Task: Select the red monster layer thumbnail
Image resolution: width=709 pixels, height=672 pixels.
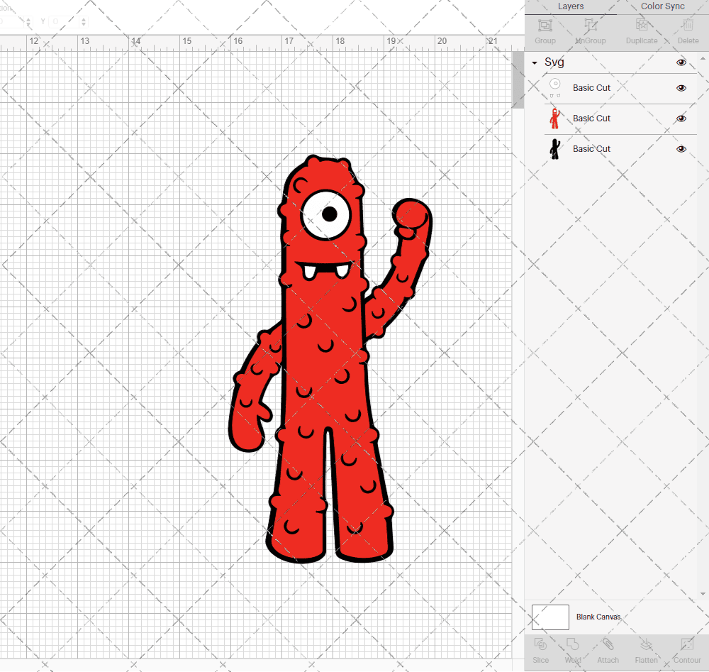Action: [555, 119]
